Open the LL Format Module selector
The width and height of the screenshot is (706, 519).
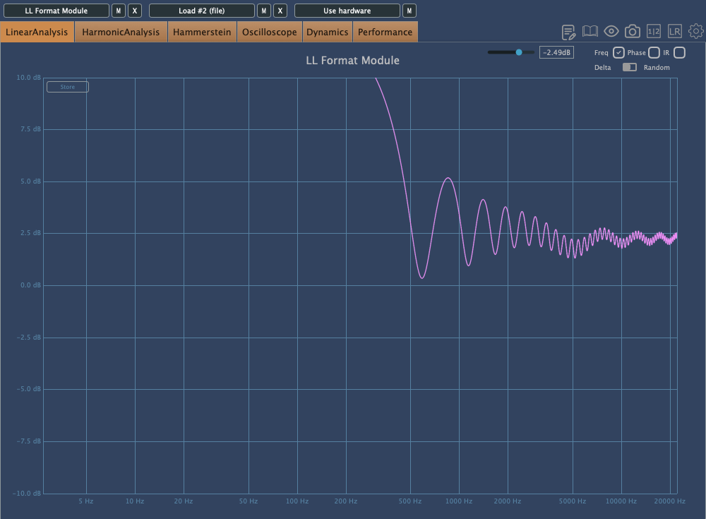point(56,11)
